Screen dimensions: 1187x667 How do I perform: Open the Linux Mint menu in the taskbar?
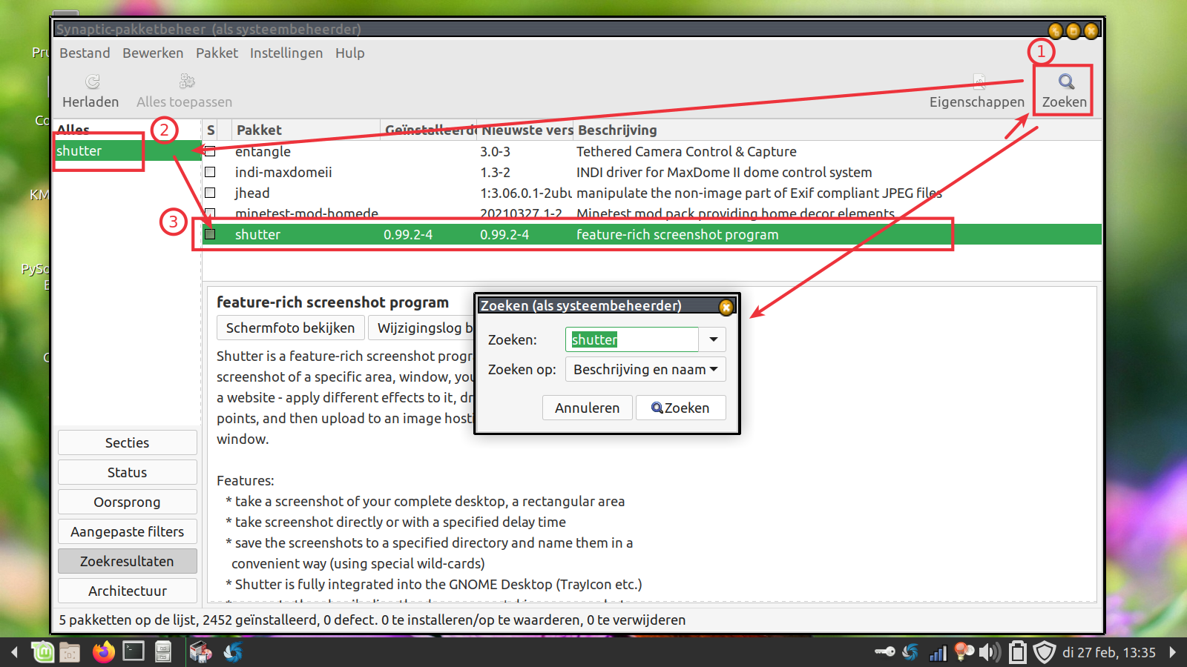tap(43, 652)
